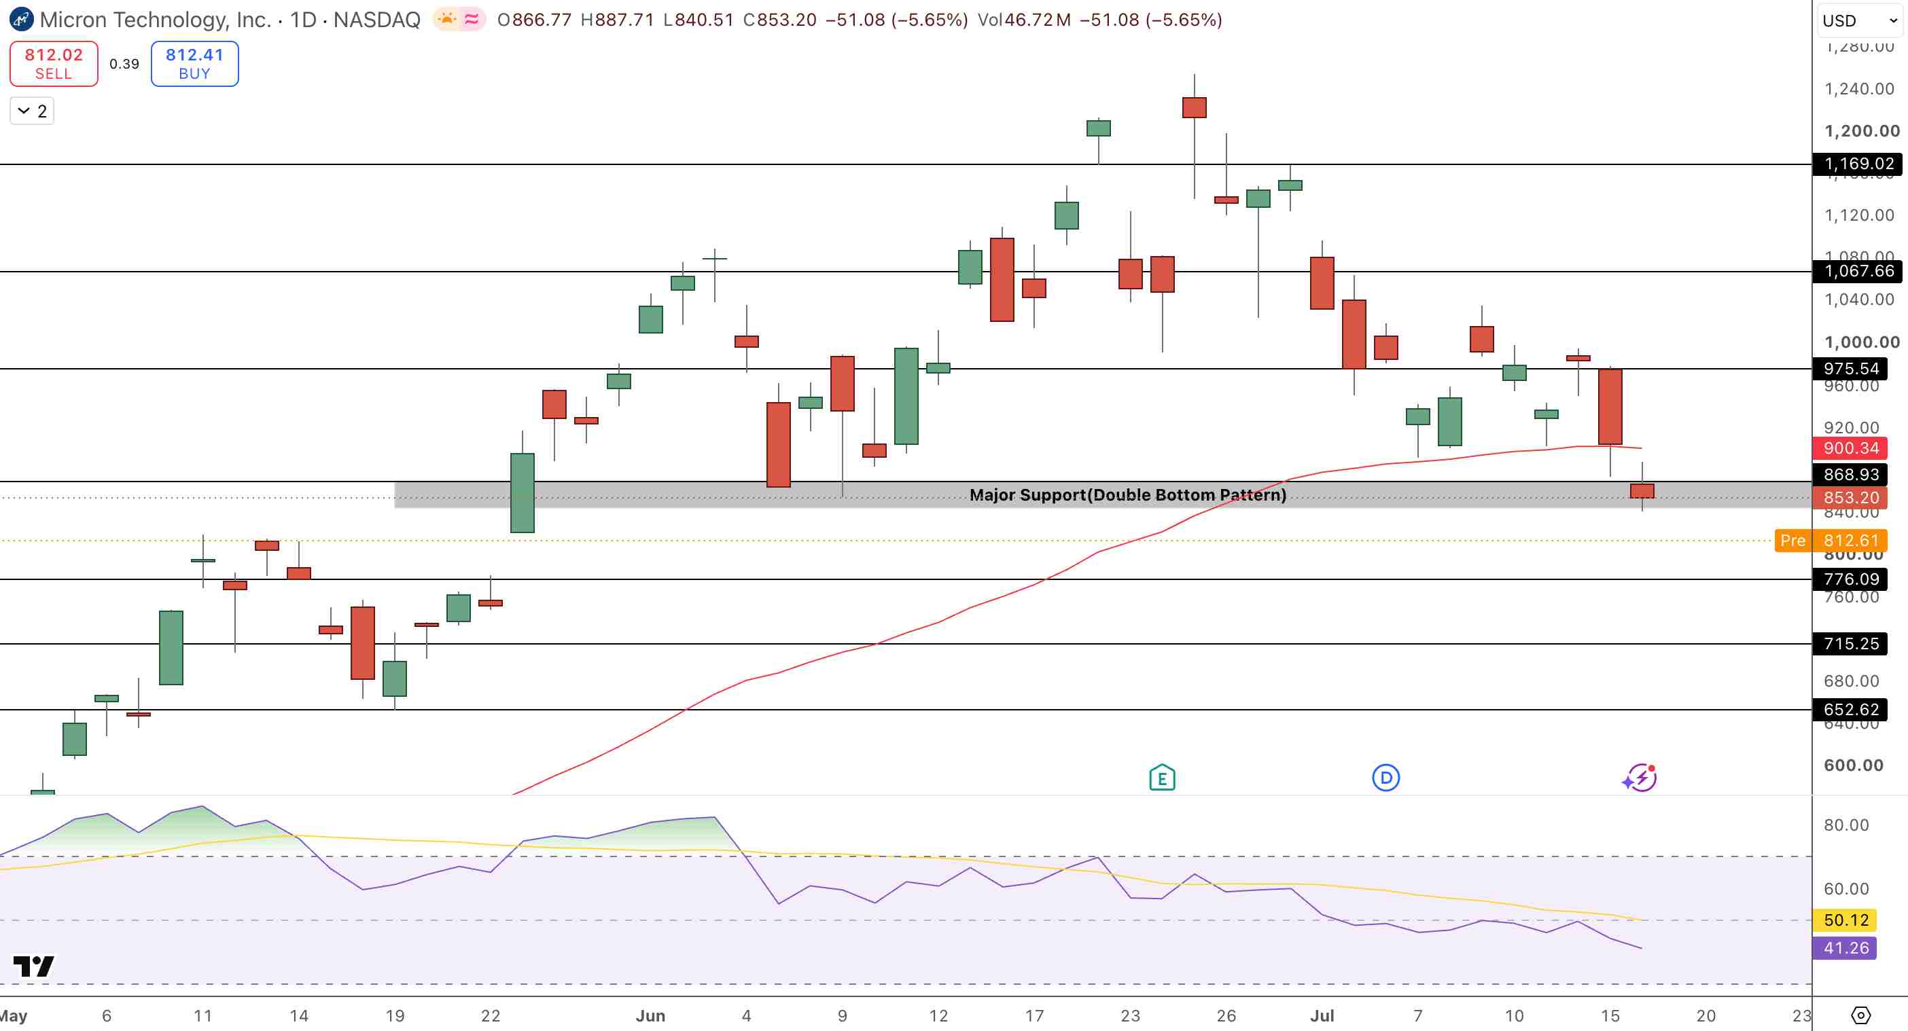Expand the collapsed indicators legend showing 2
Image resolution: width=1908 pixels, height=1031 pixels.
click(32, 111)
